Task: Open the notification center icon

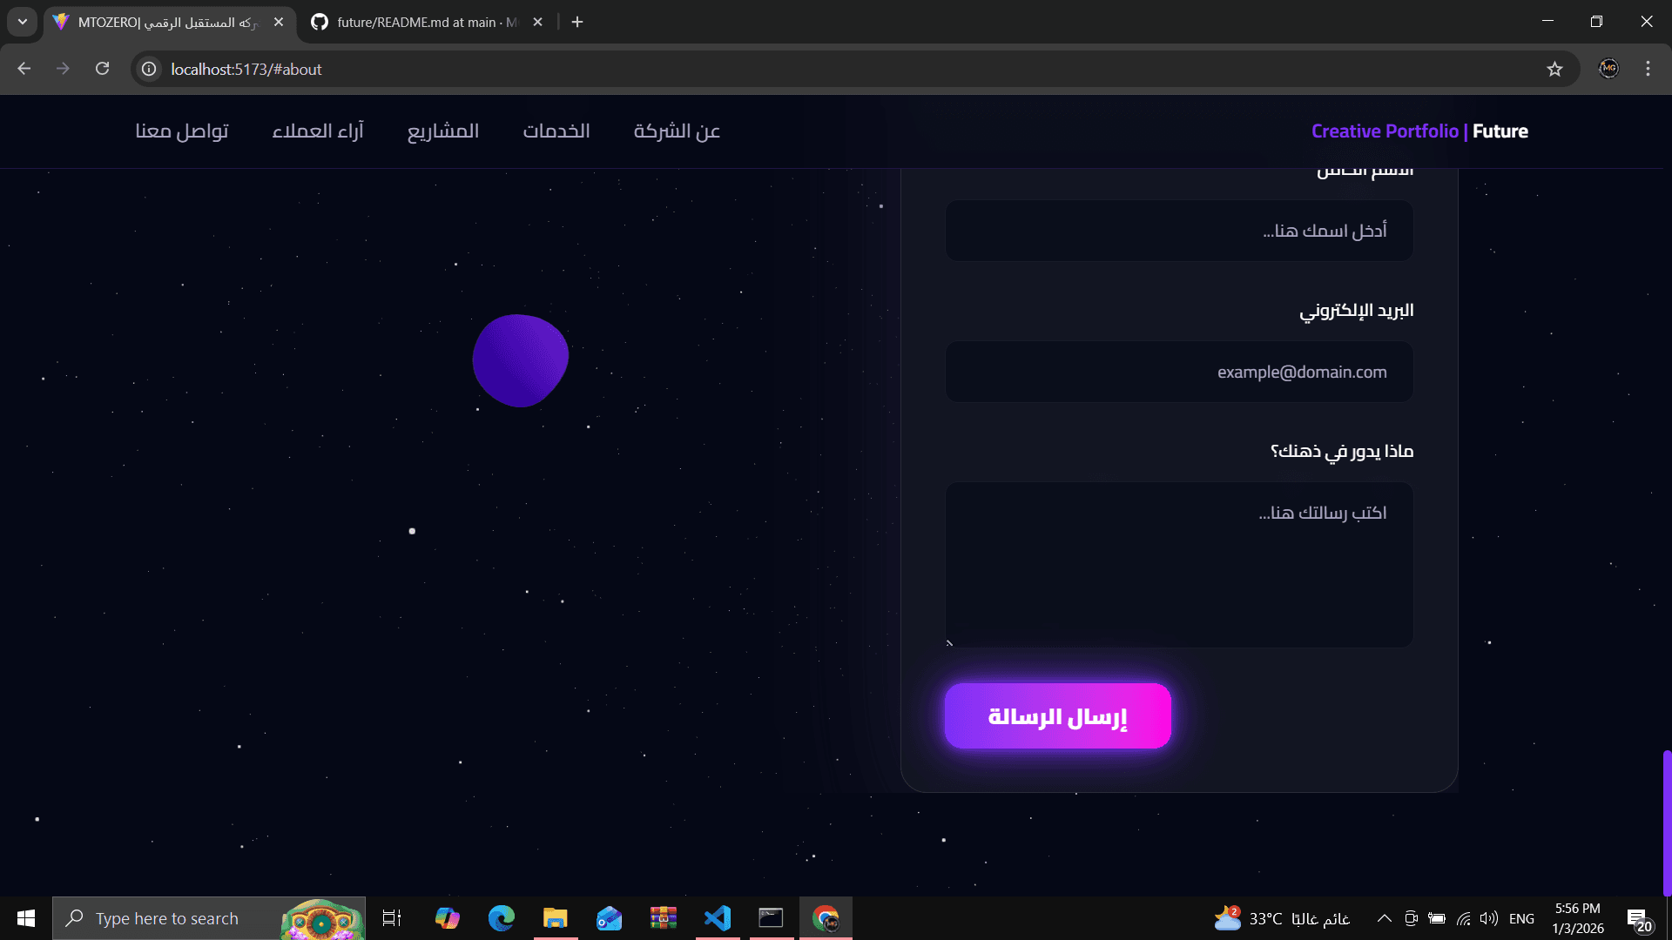Action: tap(1639, 919)
